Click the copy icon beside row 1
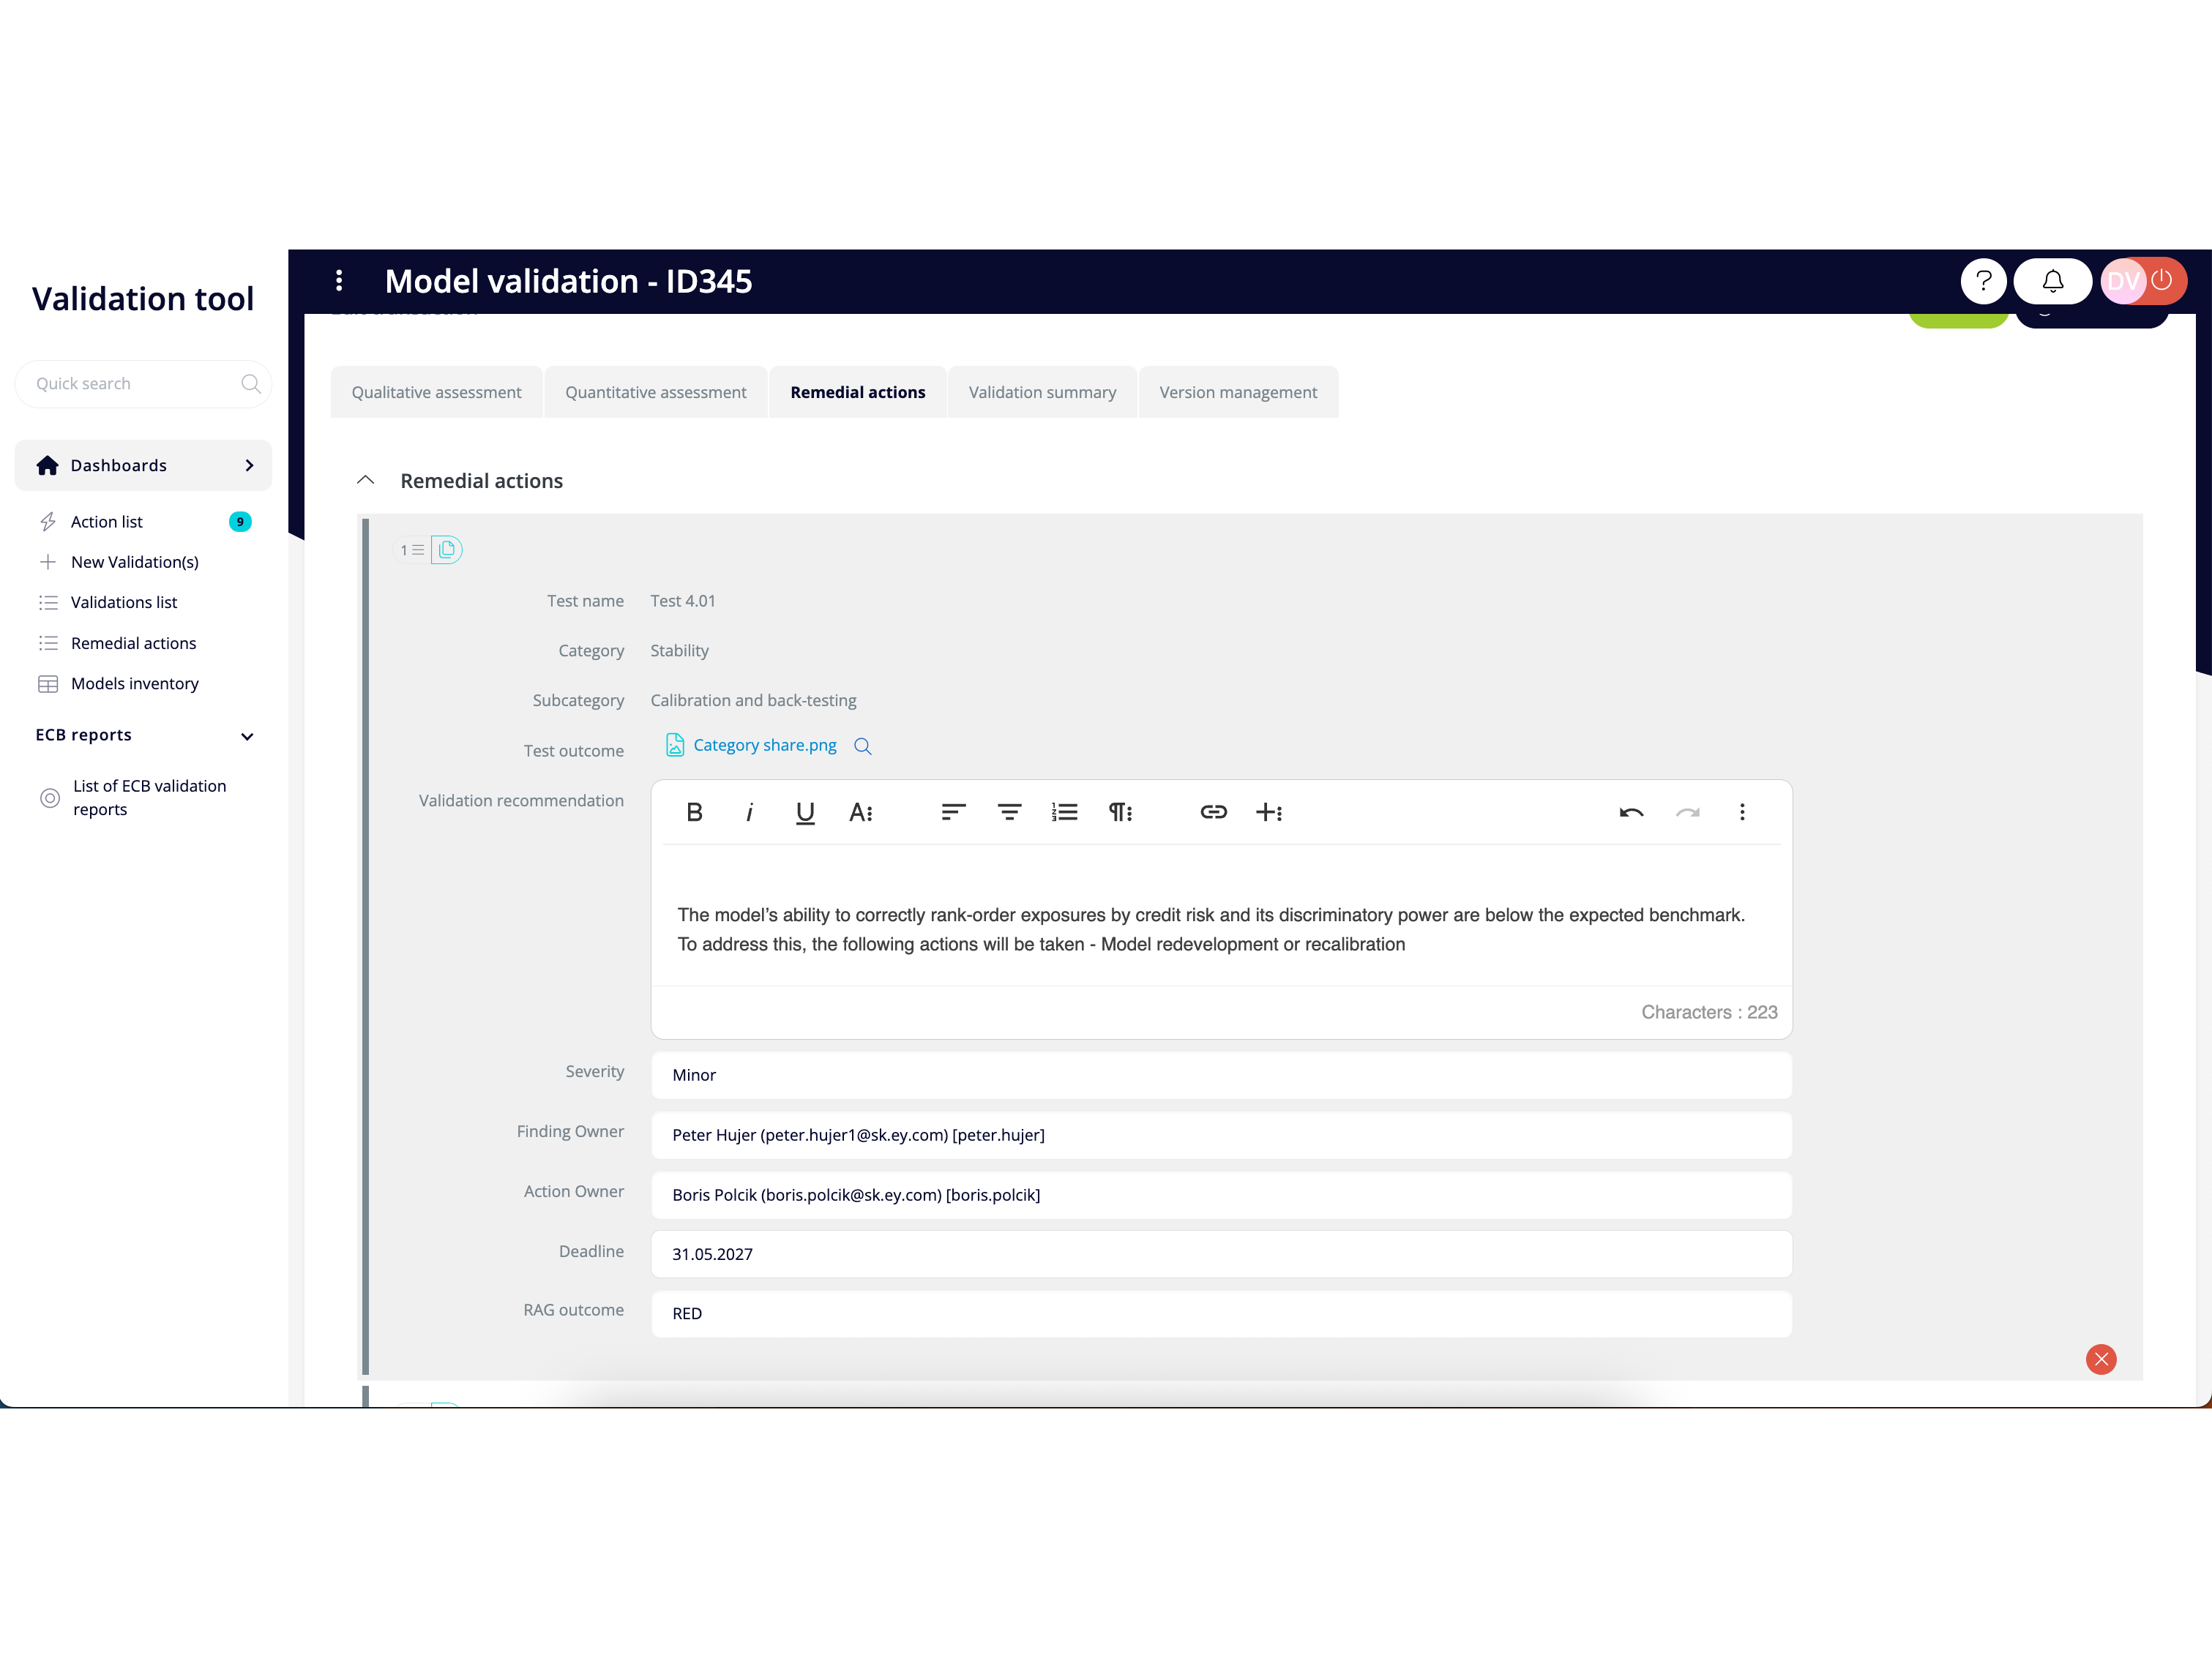Image resolution: width=2212 pixels, height=1658 pixels. click(x=446, y=549)
